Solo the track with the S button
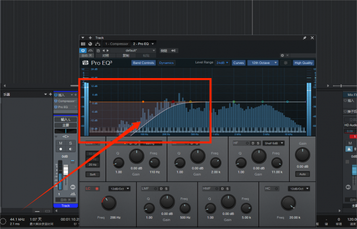 [x=70, y=143]
